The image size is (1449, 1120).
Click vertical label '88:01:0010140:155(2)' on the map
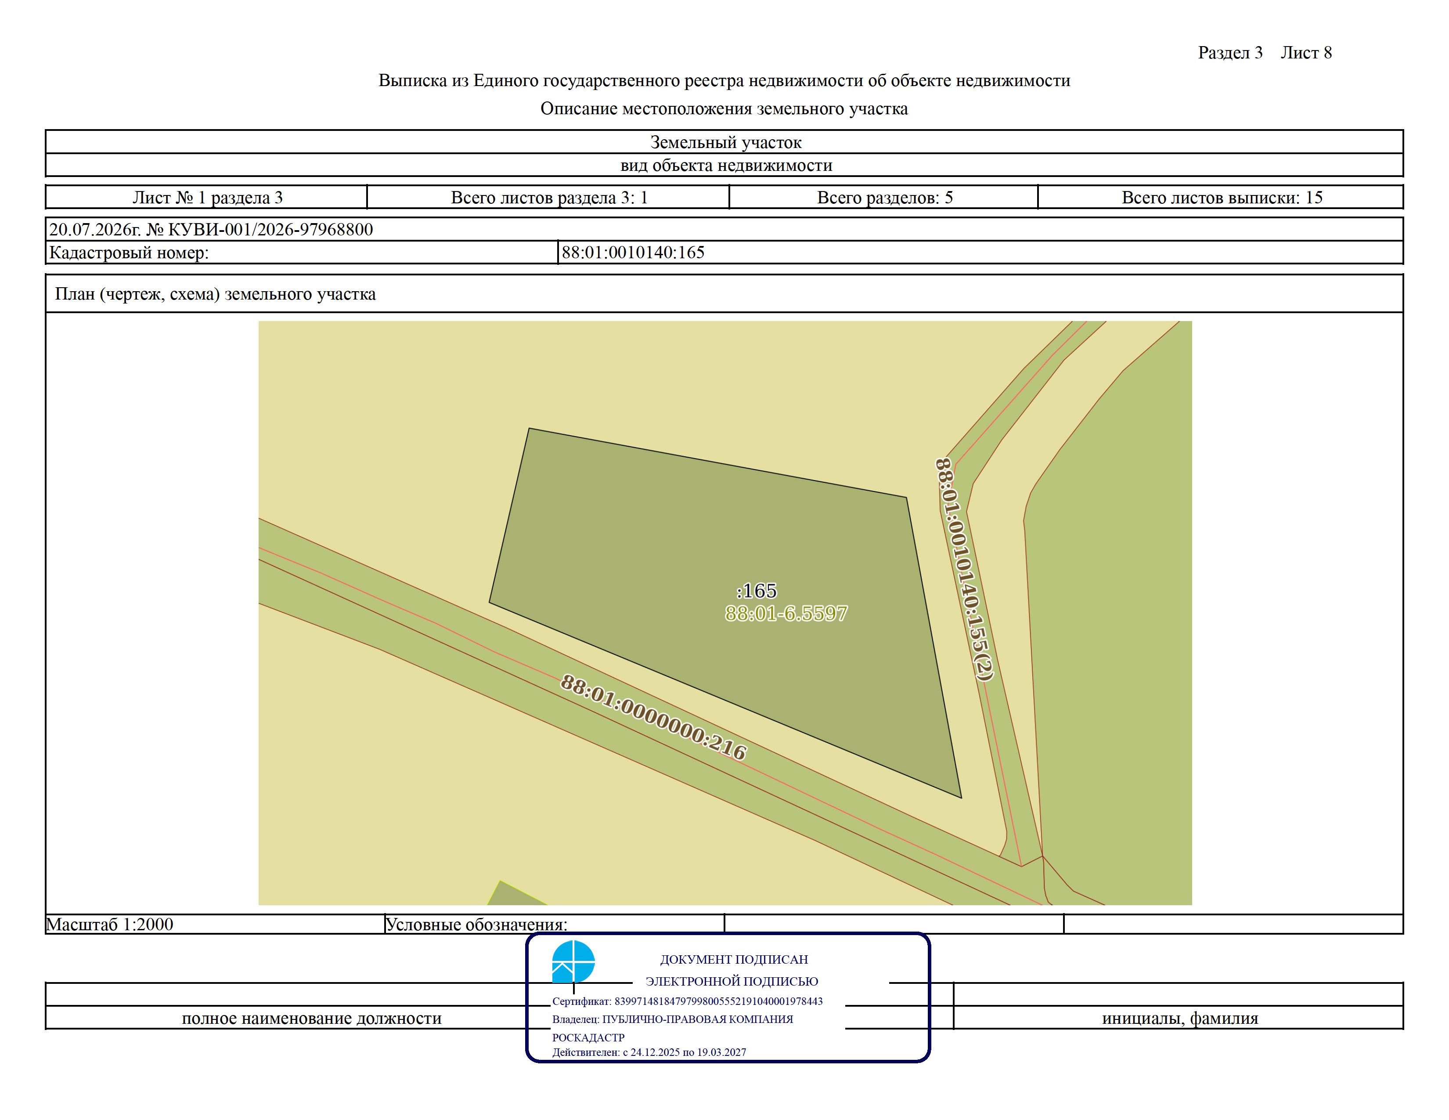pos(964,569)
